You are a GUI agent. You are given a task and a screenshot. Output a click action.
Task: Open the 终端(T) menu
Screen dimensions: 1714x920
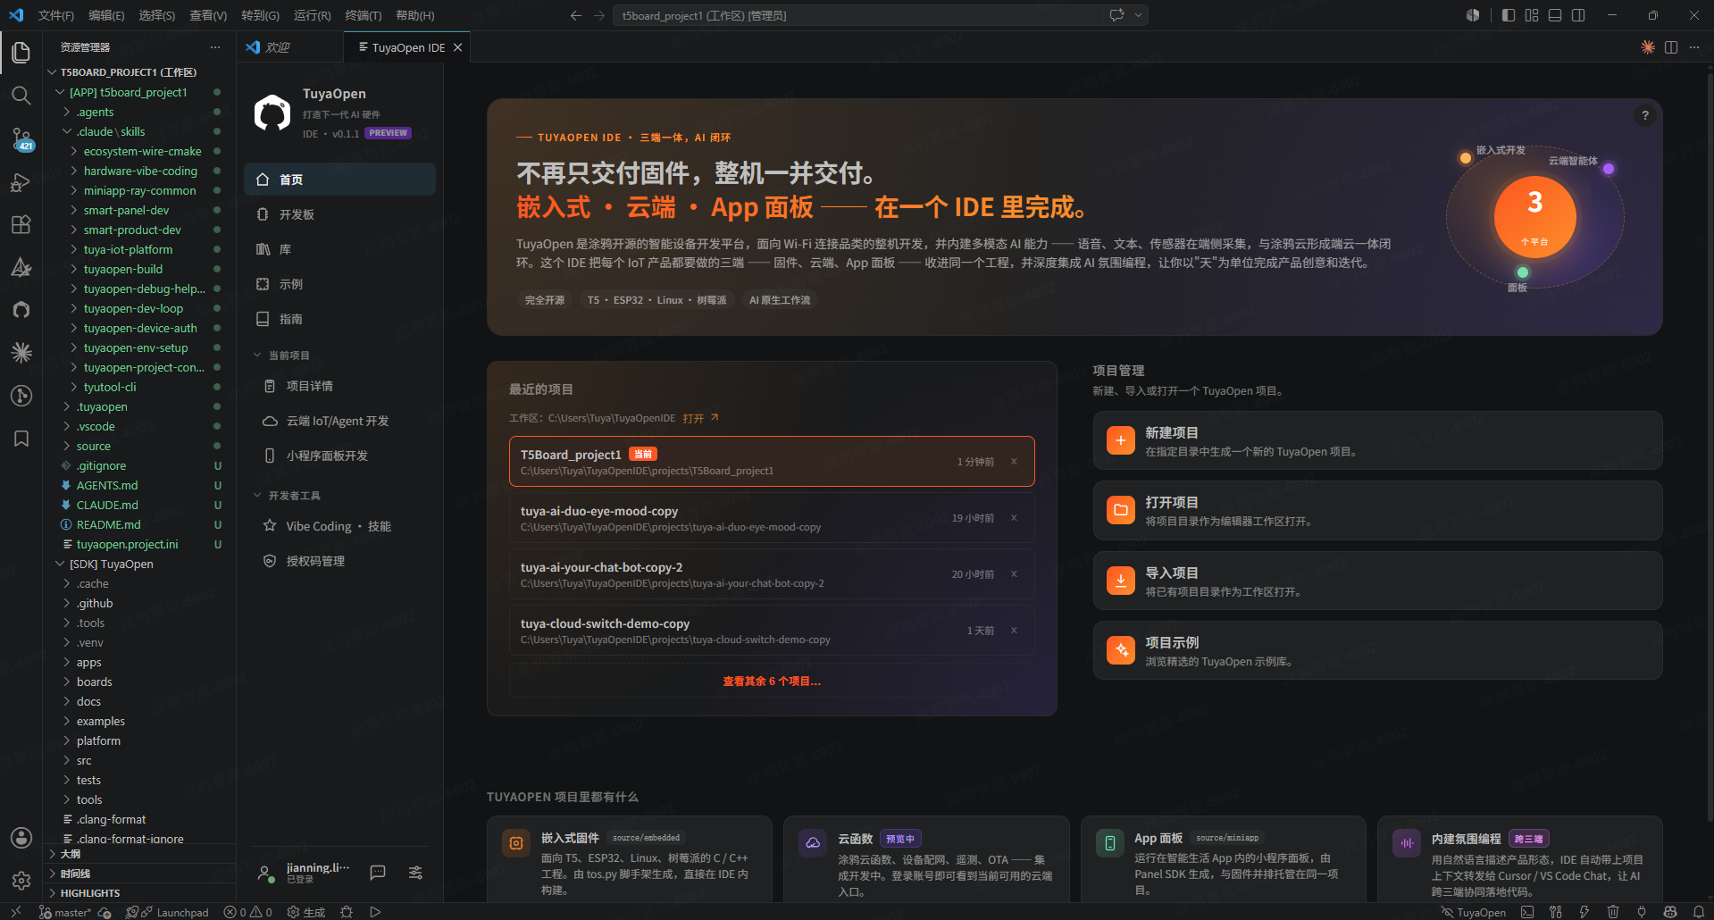(364, 15)
